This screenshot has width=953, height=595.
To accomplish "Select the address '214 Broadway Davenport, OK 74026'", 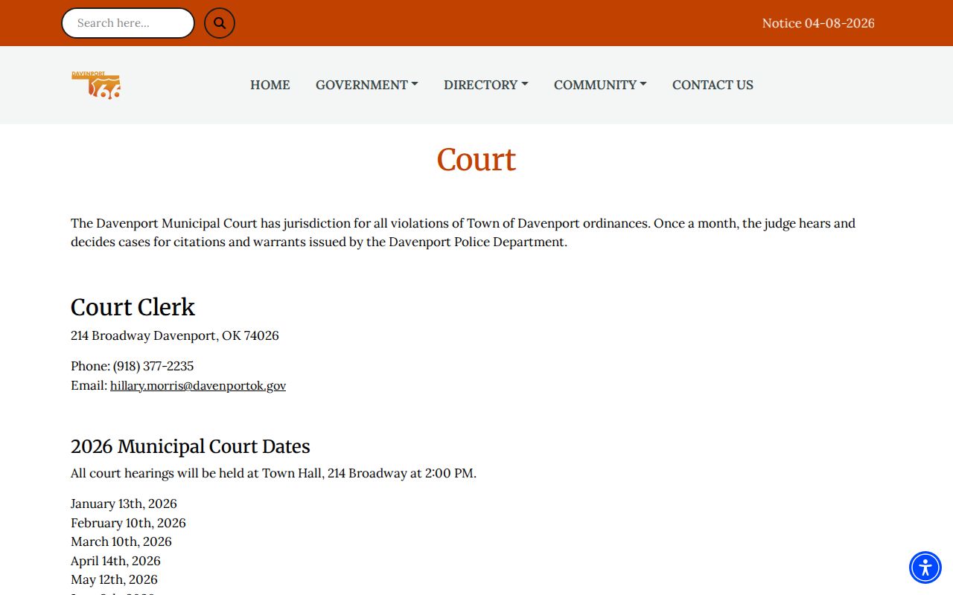I will (x=175, y=335).
